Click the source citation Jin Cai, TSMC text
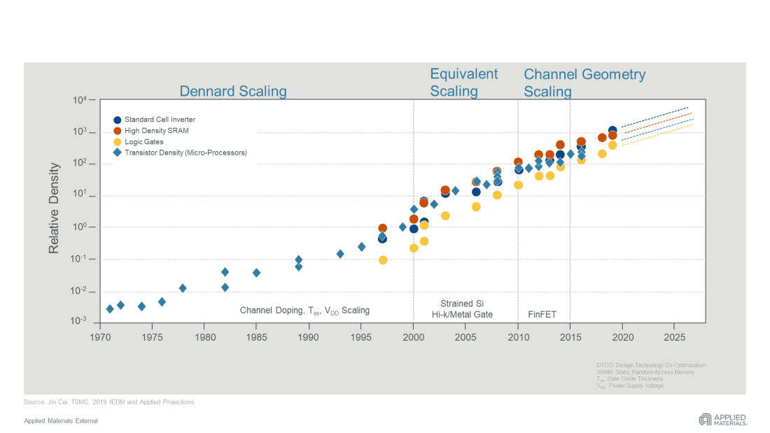The height and width of the screenshot is (433, 770). click(x=108, y=402)
